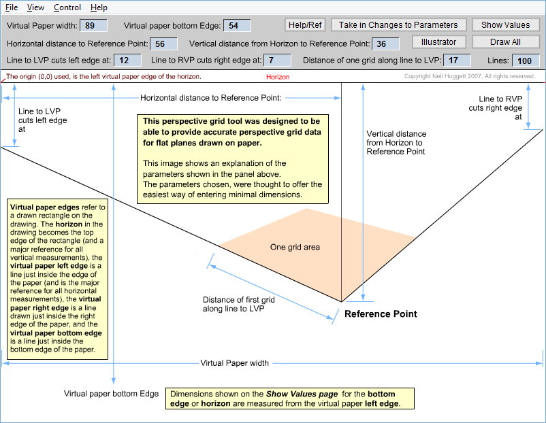Open the Control menu
Screen dimensions: 546x423
tap(67, 7)
